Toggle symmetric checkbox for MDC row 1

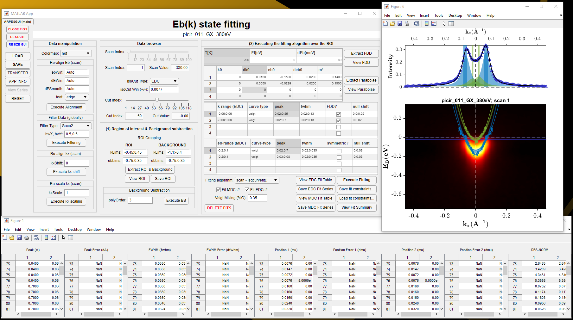pos(339,151)
